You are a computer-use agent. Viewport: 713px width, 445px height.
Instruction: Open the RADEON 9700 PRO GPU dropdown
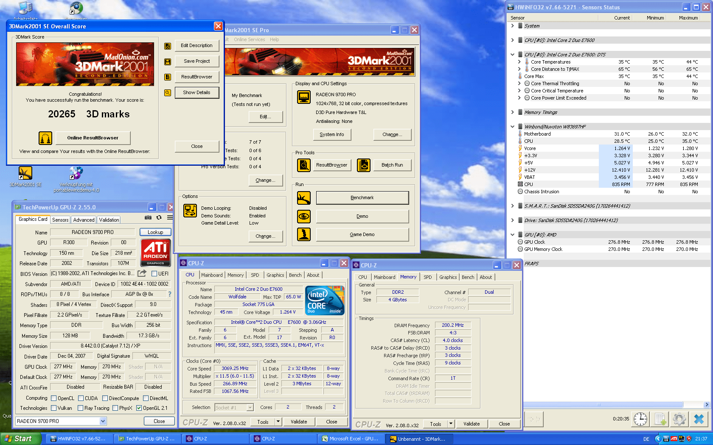tap(103, 421)
